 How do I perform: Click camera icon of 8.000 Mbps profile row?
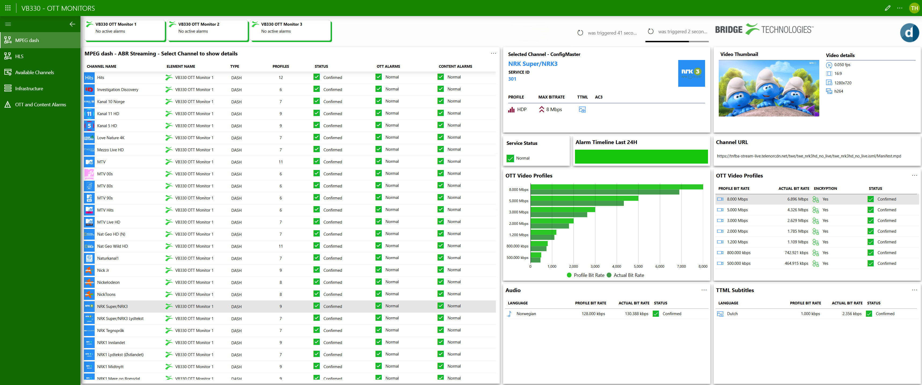pyautogui.click(x=720, y=199)
